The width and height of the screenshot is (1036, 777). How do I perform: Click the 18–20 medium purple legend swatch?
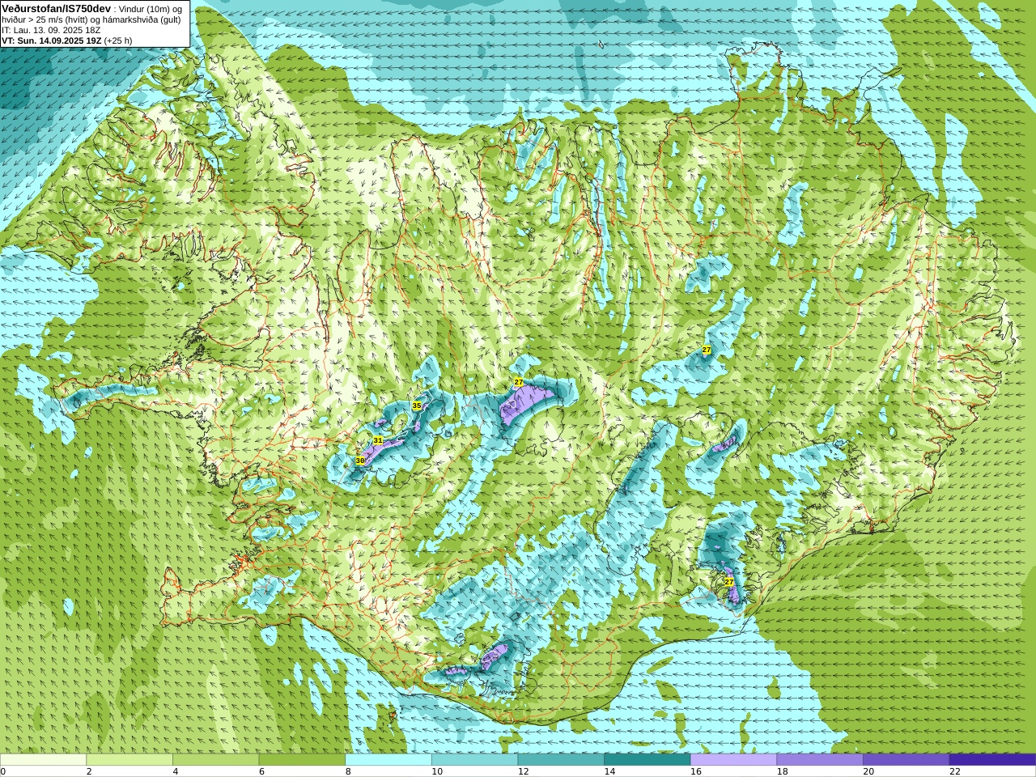pos(820,760)
